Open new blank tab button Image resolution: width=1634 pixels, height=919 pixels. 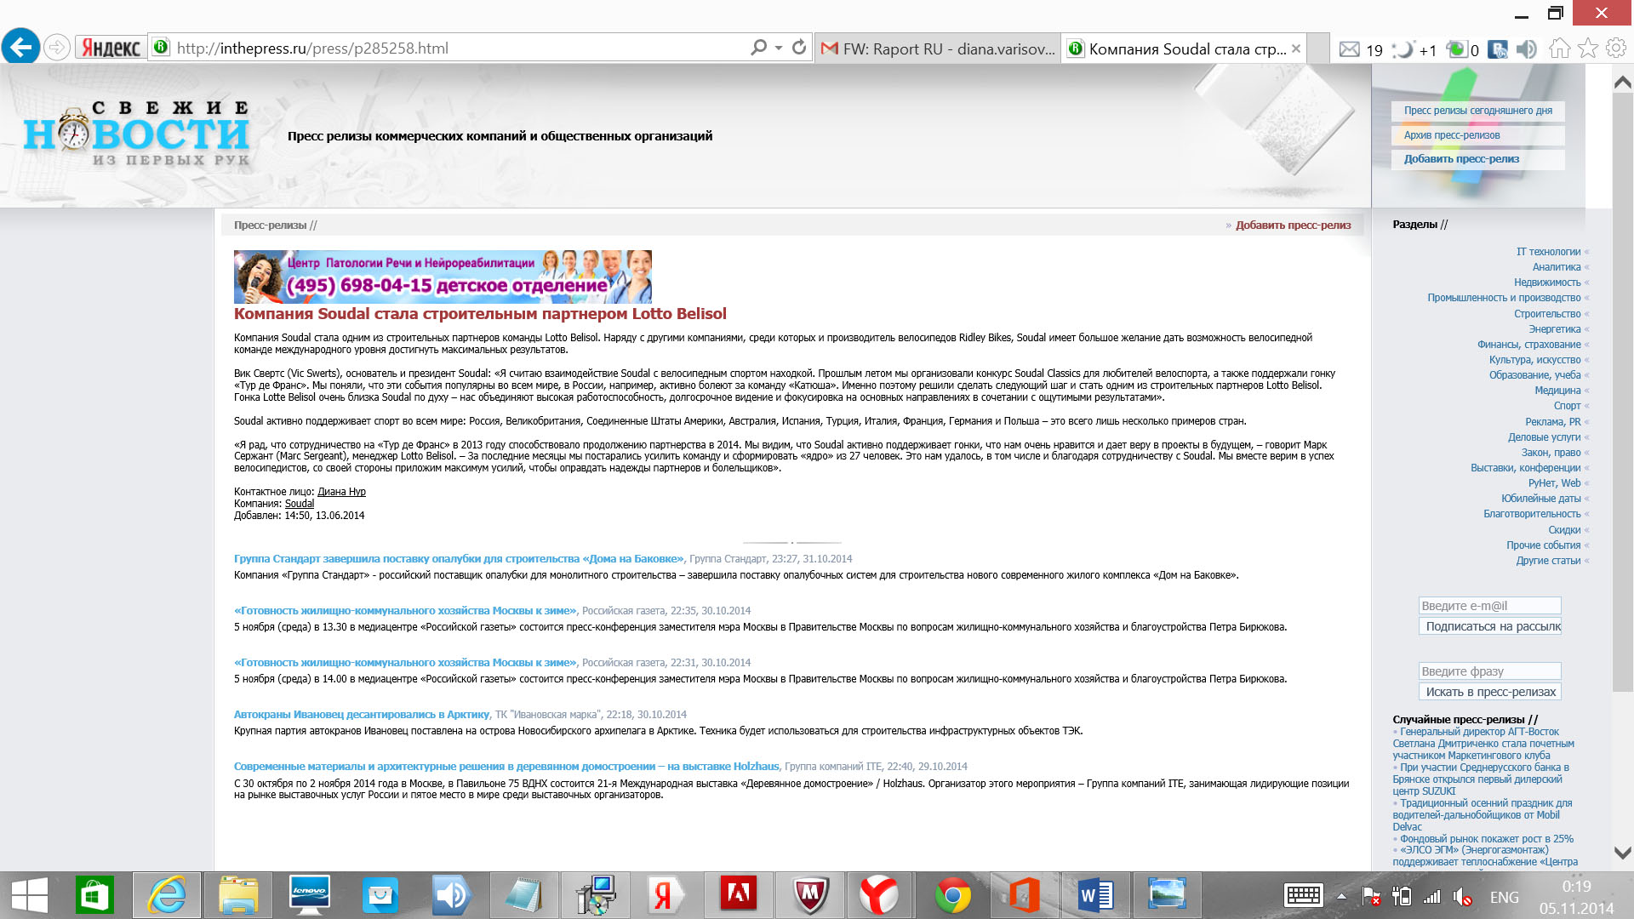pyautogui.click(x=1318, y=49)
